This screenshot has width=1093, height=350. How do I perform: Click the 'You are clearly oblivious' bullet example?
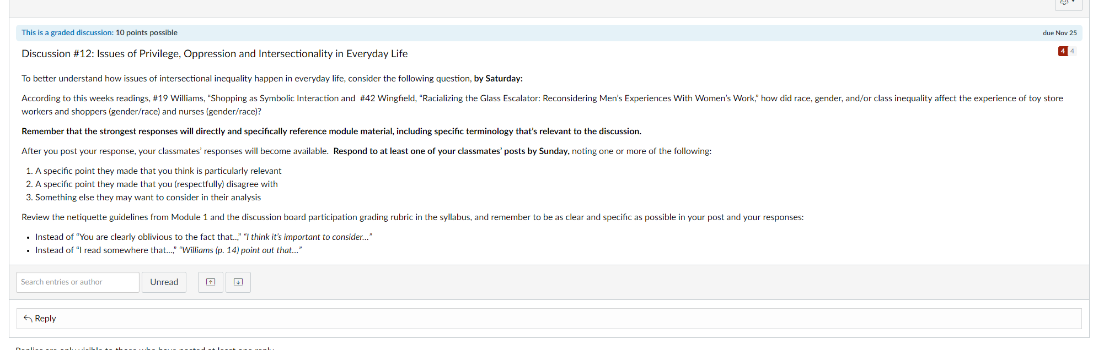tap(203, 237)
